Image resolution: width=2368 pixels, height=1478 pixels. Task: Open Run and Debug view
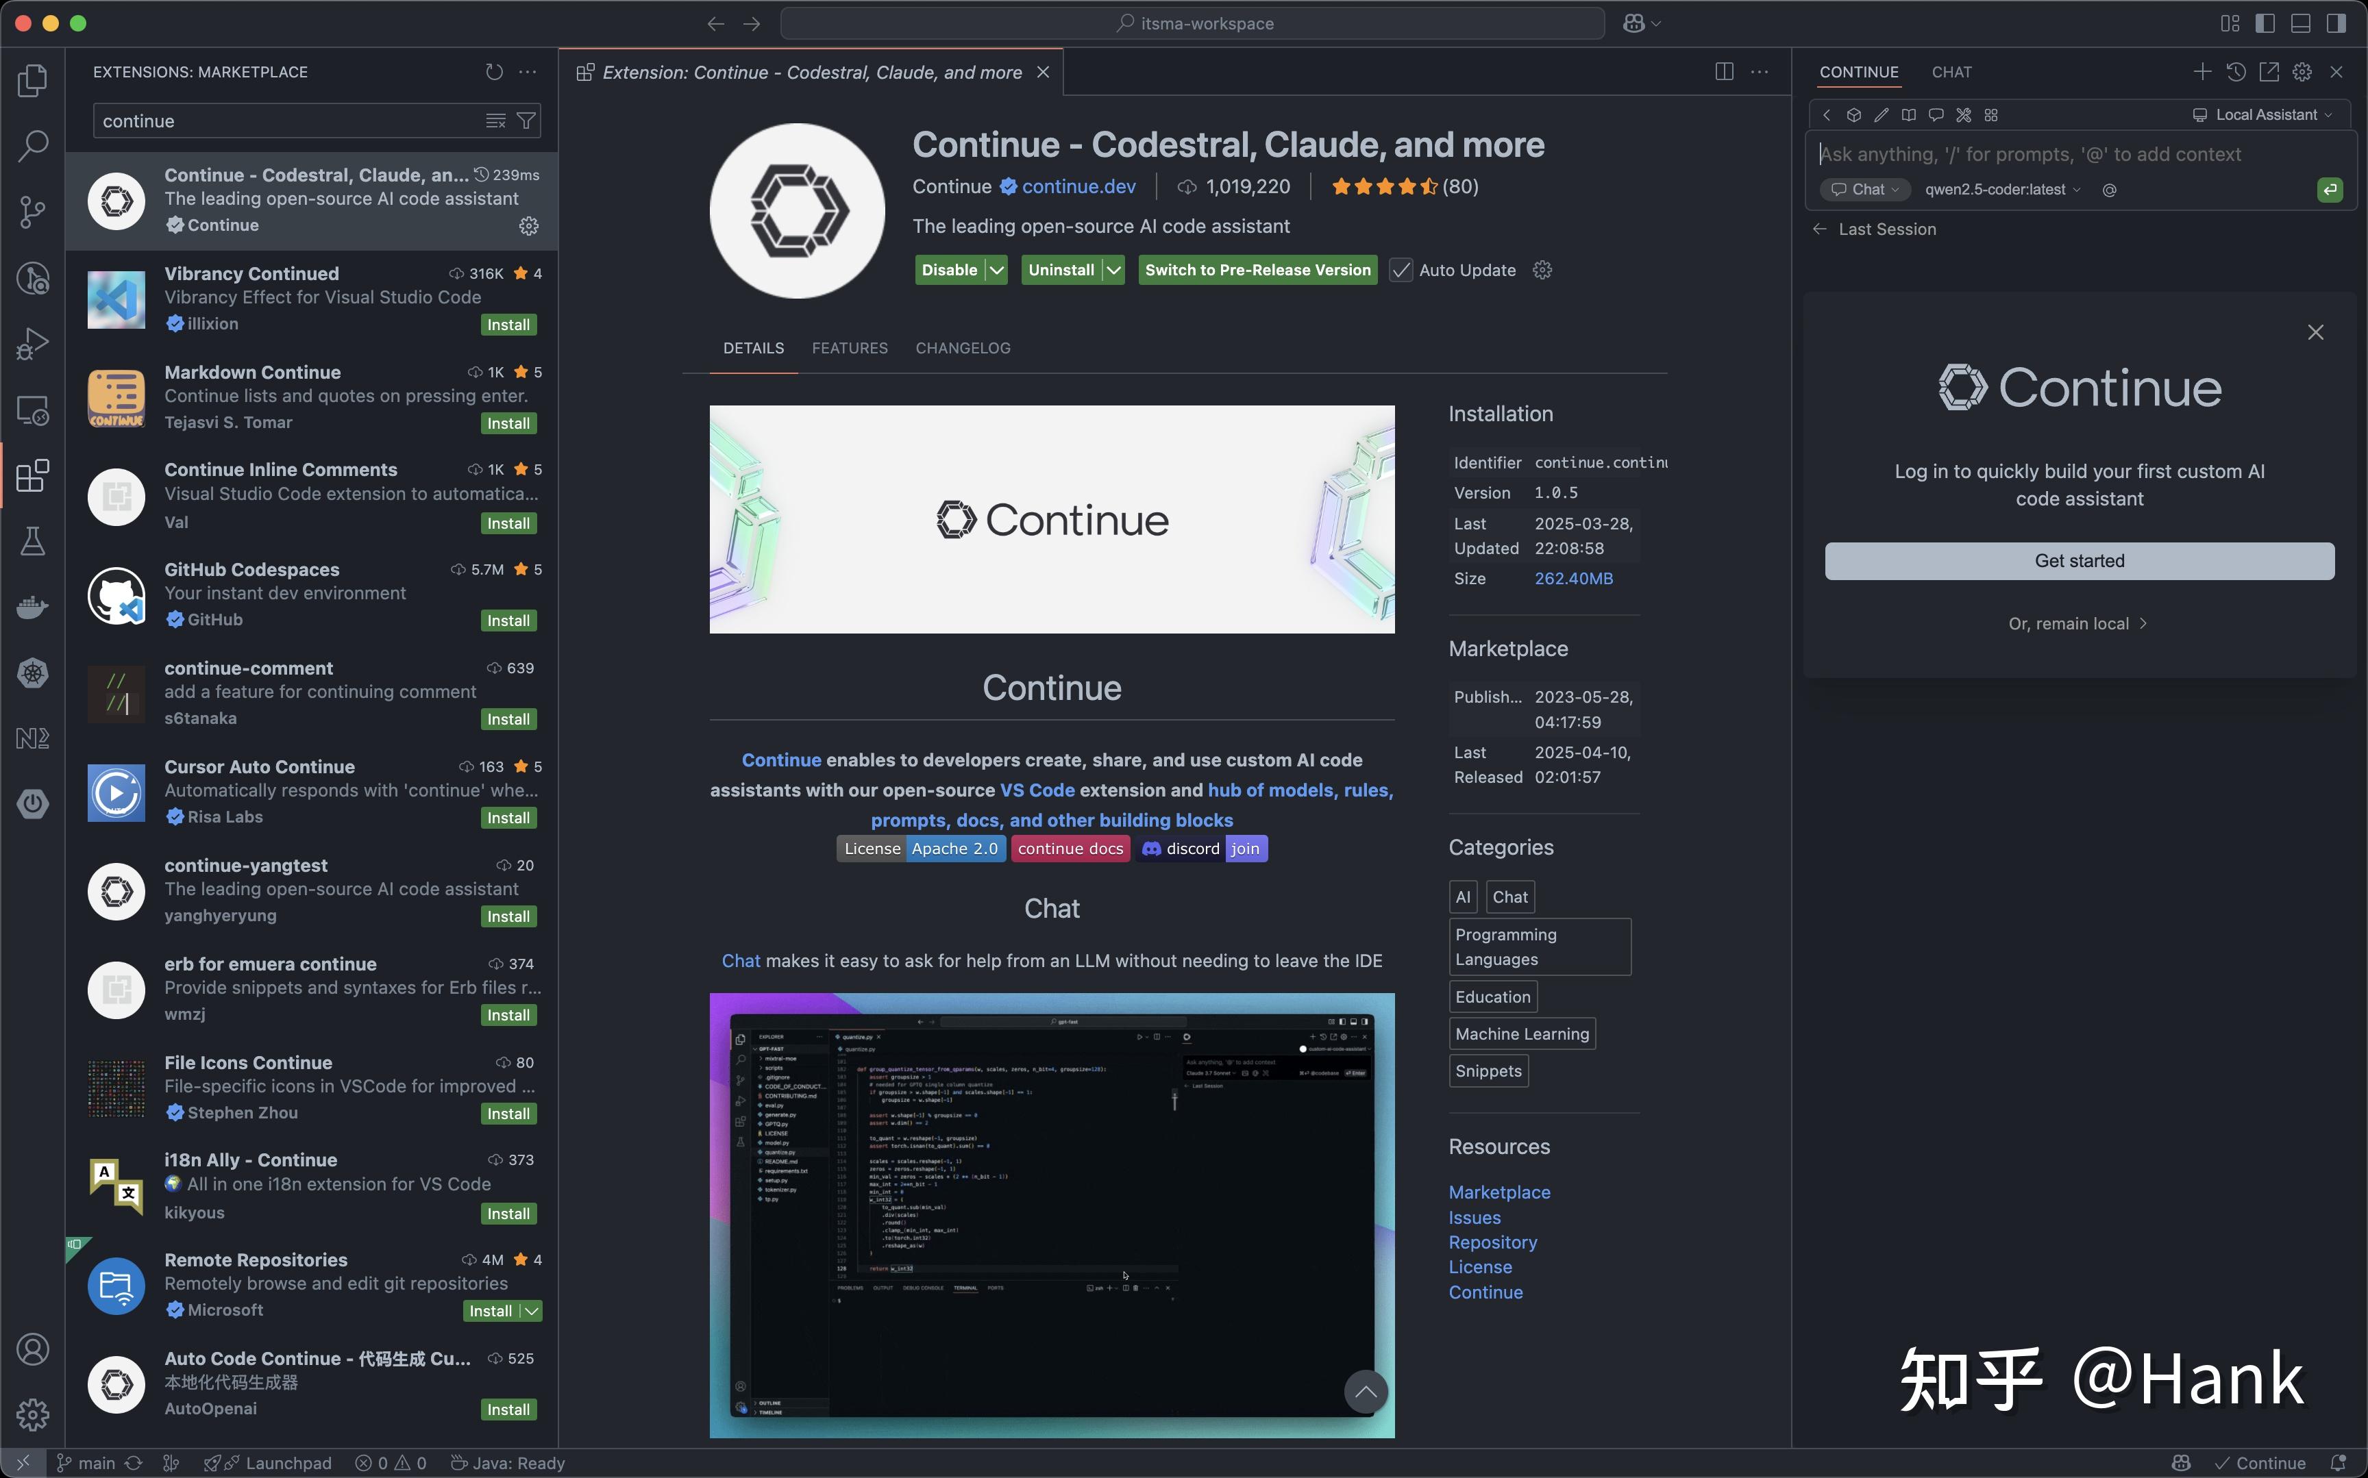pyautogui.click(x=32, y=344)
